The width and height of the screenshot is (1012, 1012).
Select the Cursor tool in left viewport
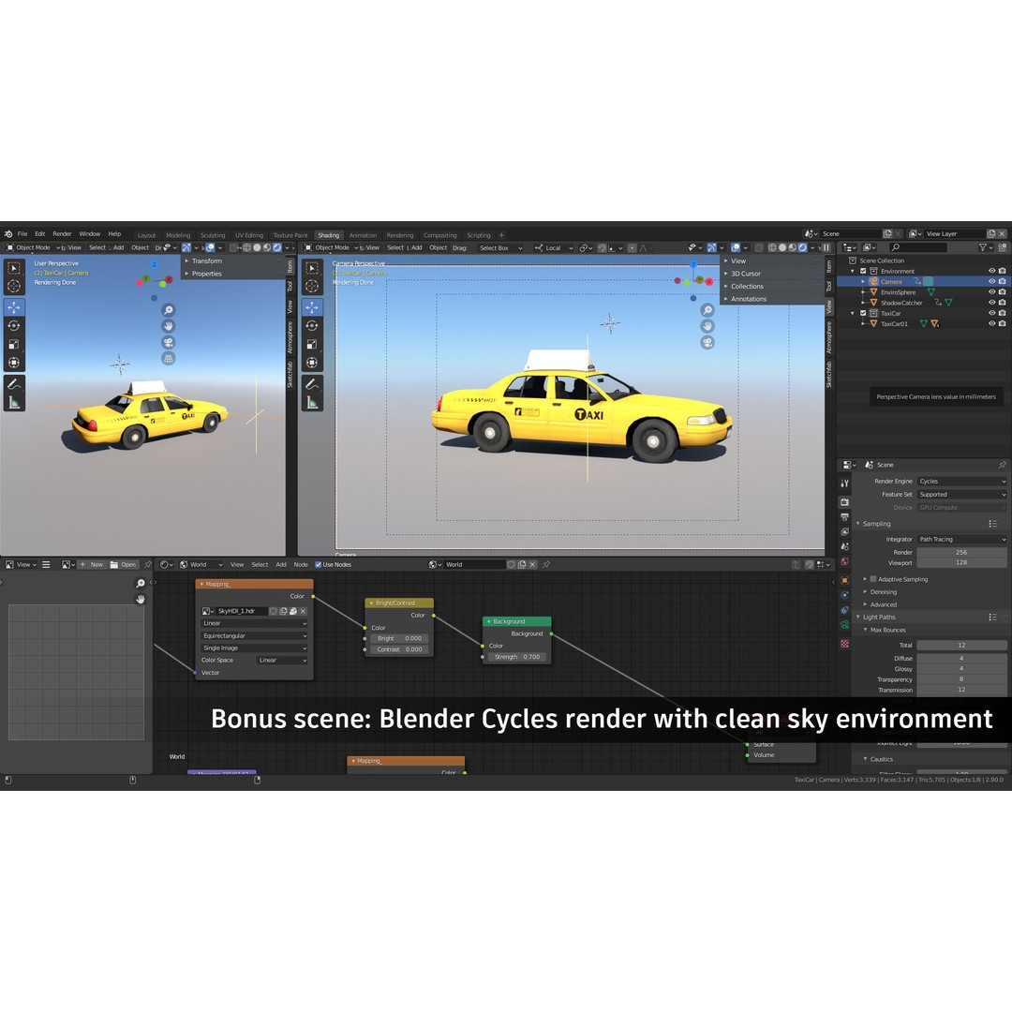[x=13, y=286]
